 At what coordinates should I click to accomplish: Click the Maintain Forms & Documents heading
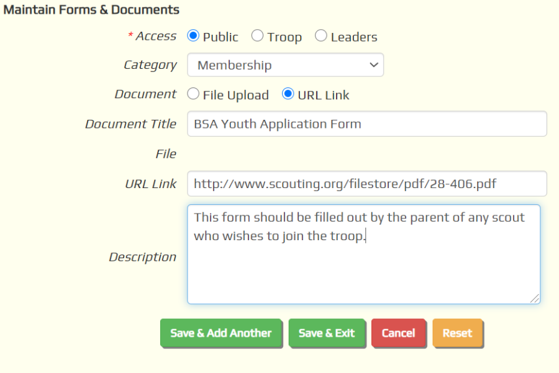point(91,9)
